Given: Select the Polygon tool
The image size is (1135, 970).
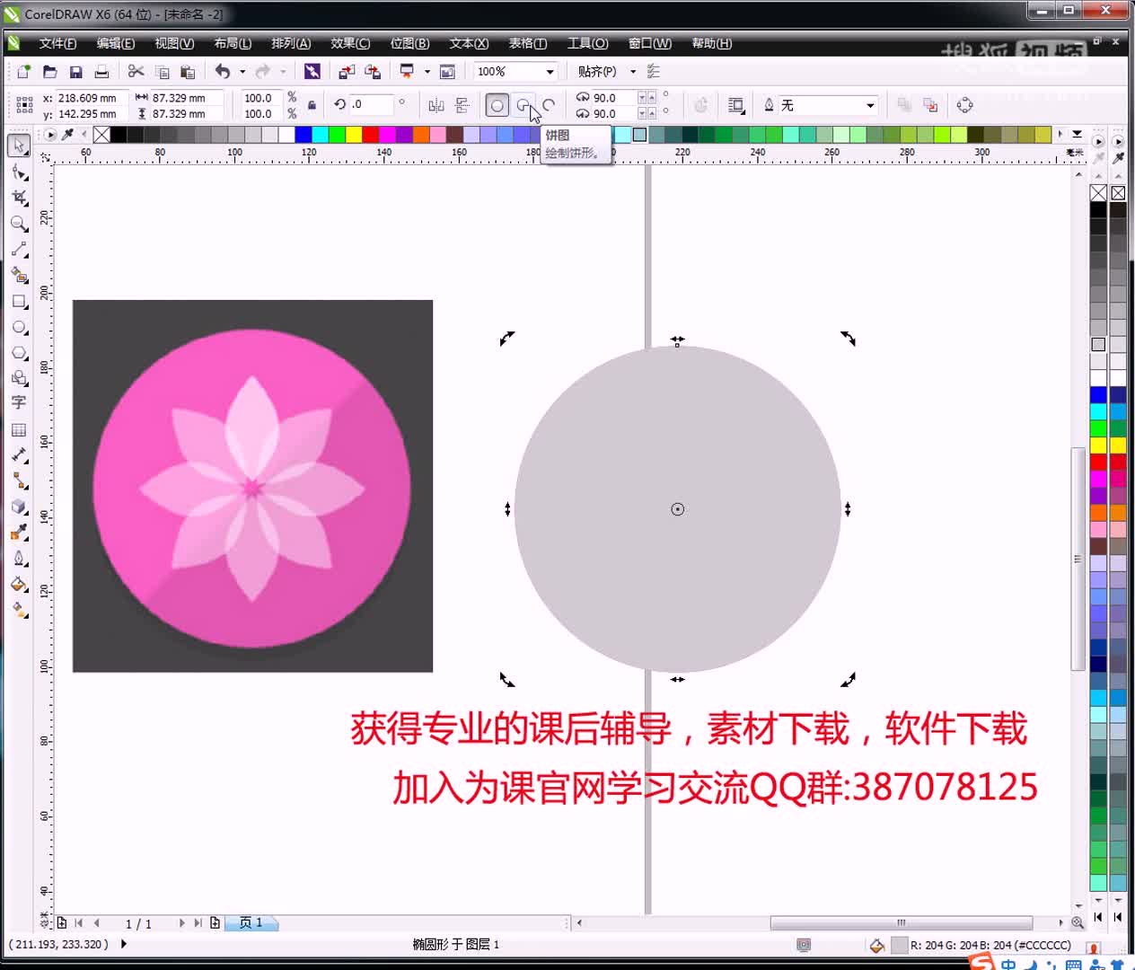Looking at the screenshot, I should click(19, 353).
